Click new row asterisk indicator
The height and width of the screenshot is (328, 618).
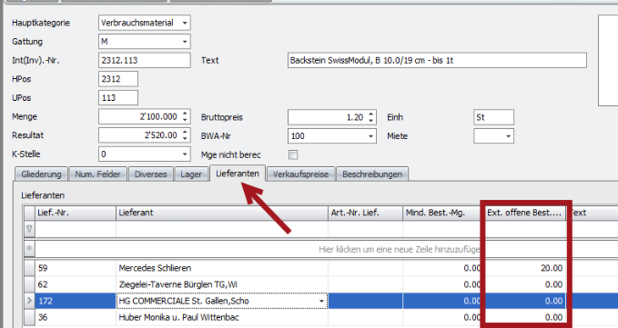(29, 249)
